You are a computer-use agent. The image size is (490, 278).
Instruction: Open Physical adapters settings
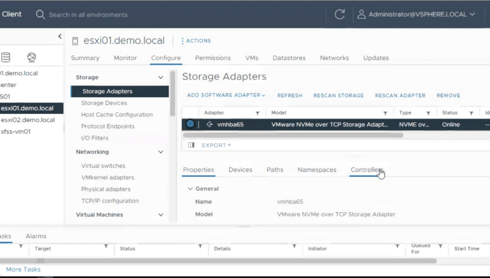tap(106, 189)
